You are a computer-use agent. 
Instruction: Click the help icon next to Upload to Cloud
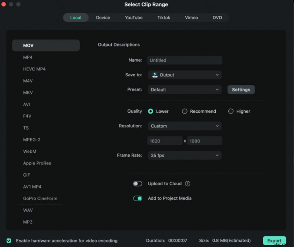(x=187, y=184)
